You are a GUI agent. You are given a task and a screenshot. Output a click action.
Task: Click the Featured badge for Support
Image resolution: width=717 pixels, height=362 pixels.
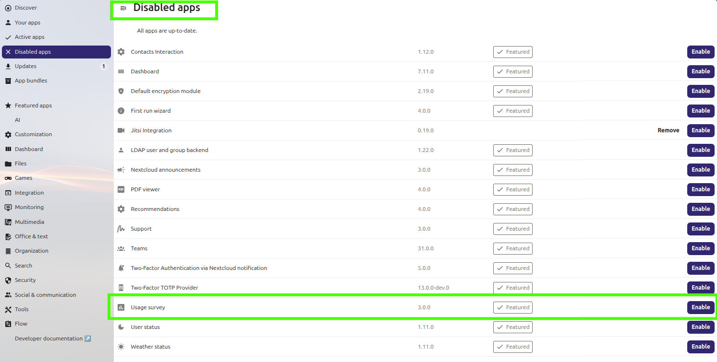(x=512, y=229)
